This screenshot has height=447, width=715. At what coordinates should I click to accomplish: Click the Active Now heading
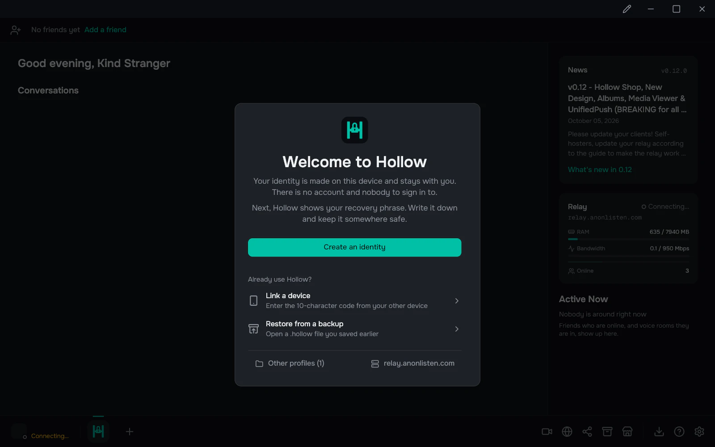tap(583, 299)
